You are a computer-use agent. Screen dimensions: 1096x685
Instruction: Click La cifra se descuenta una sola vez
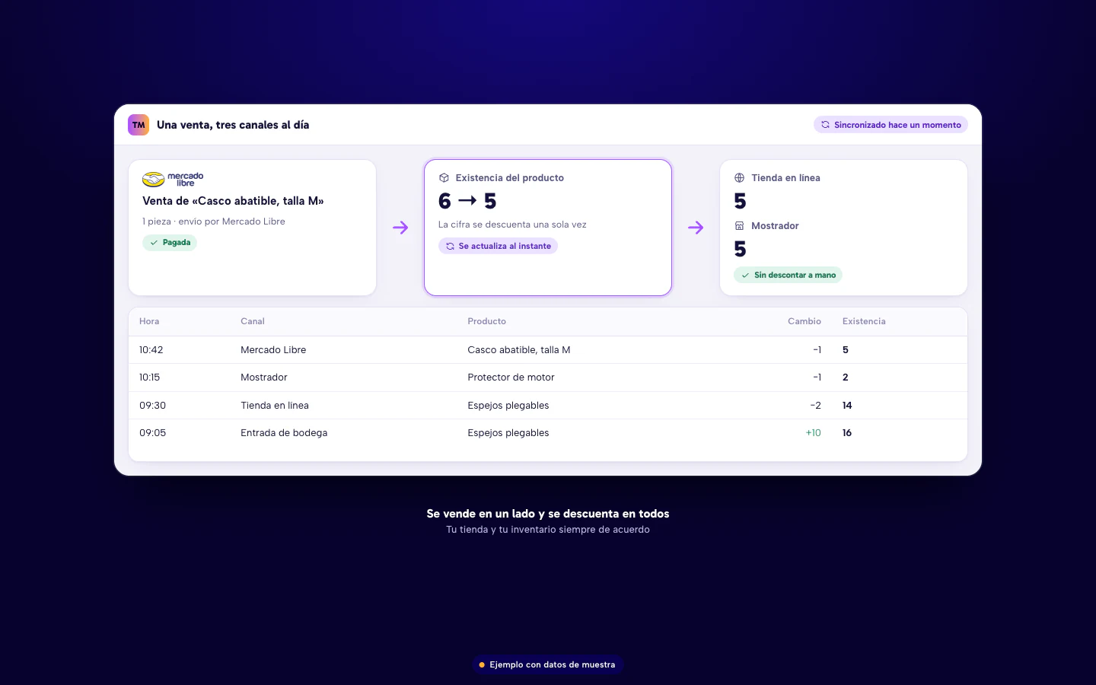(x=512, y=225)
